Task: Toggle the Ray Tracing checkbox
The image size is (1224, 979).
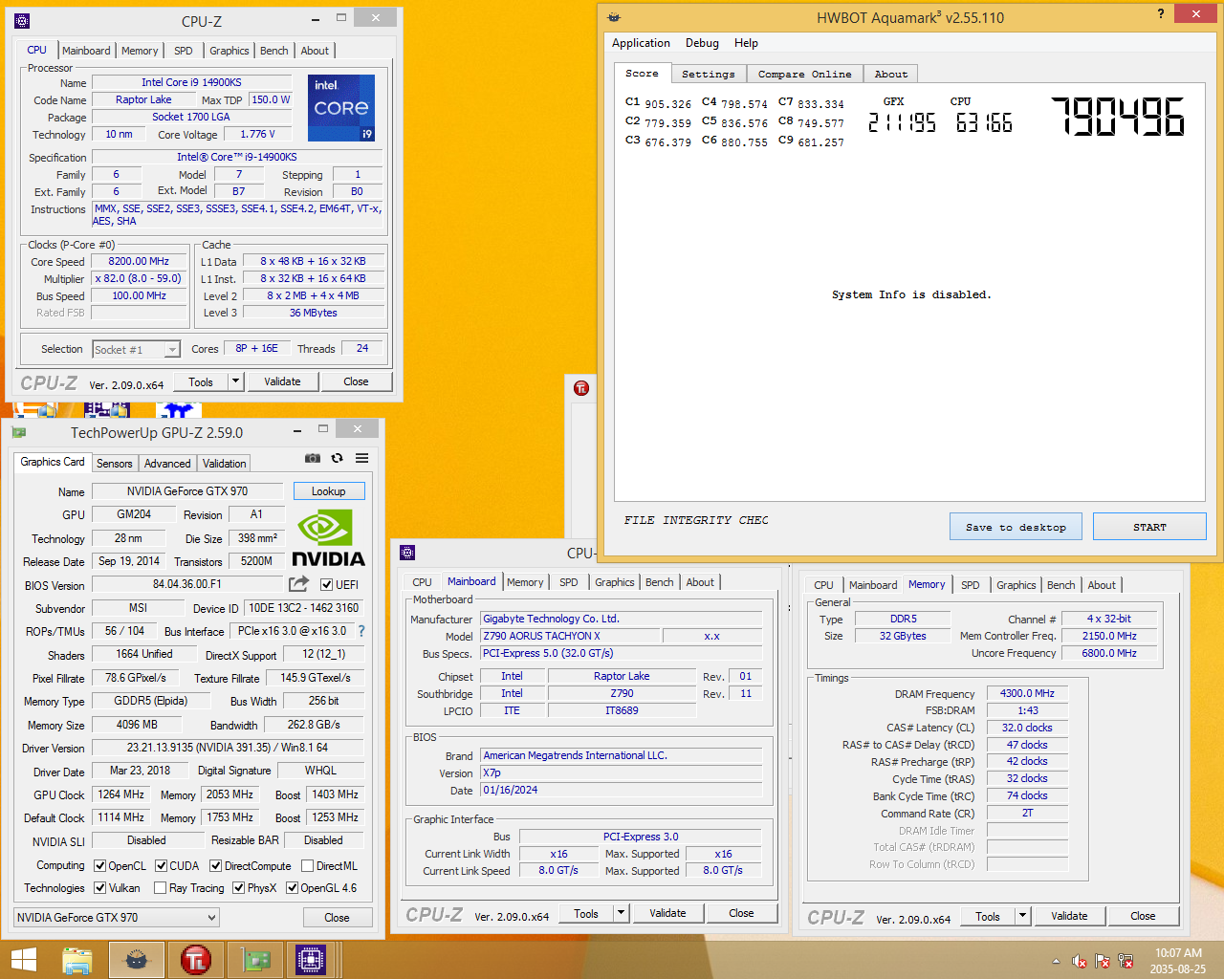Action: pos(160,888)
